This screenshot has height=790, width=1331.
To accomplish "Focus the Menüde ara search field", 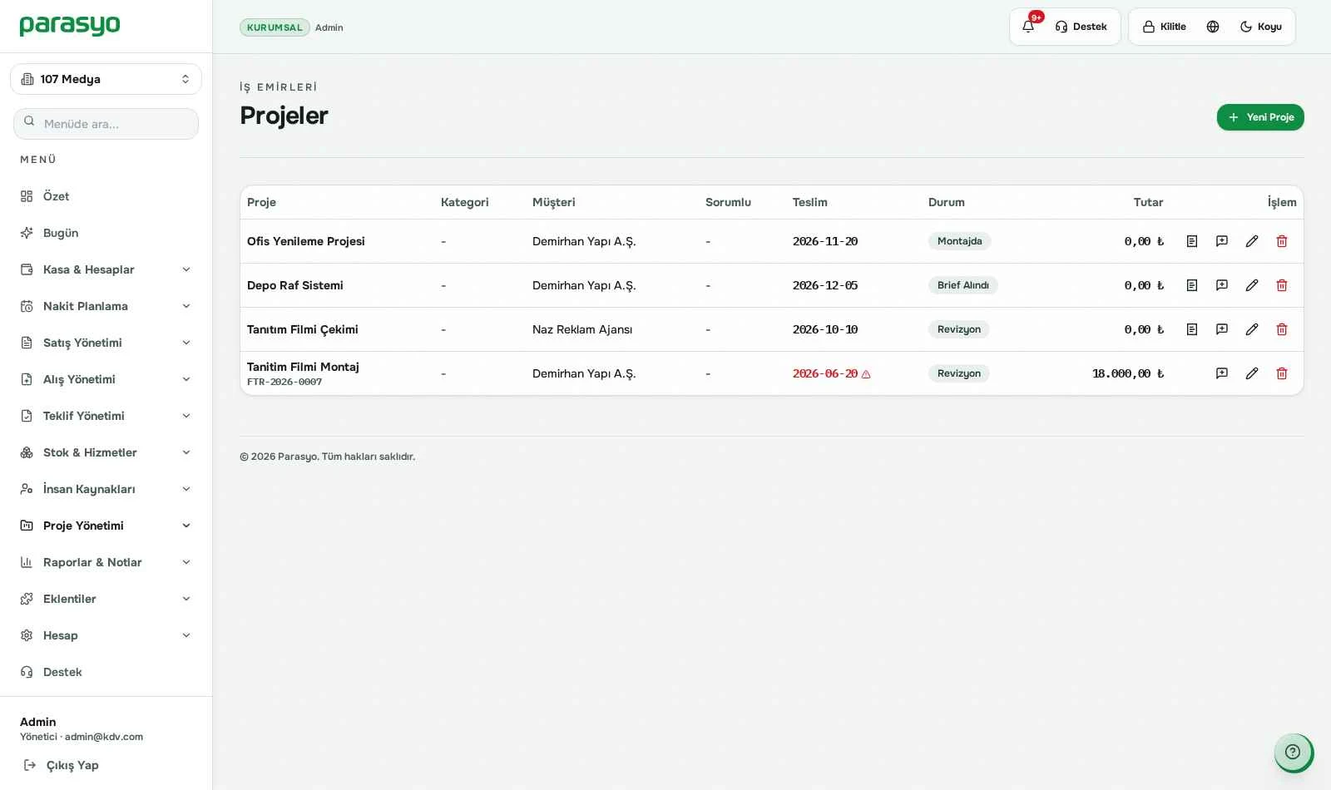I will (106, 124).
